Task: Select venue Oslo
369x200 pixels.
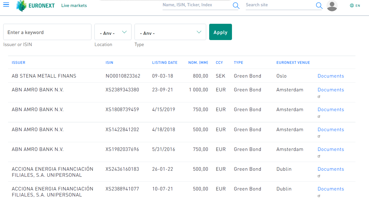Action: [281, 76]
